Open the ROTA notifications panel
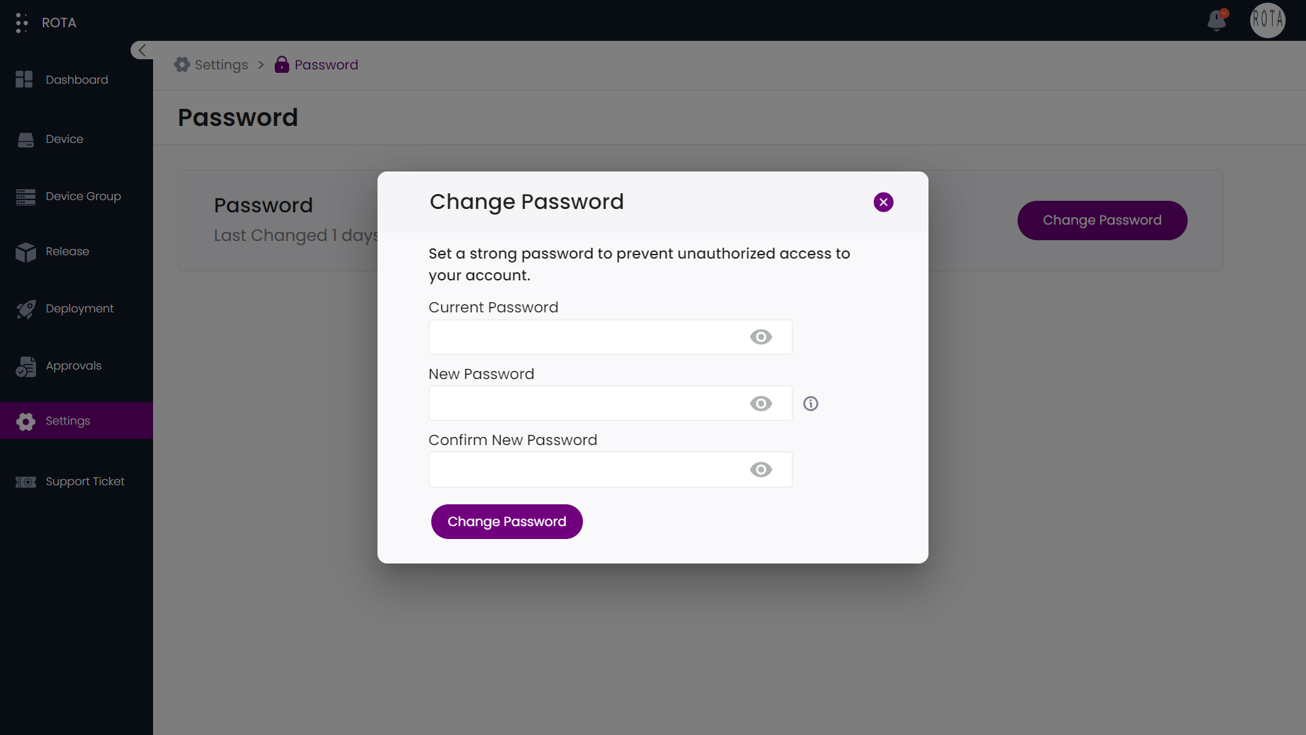1306x735 pixels. coord(1218,20)
